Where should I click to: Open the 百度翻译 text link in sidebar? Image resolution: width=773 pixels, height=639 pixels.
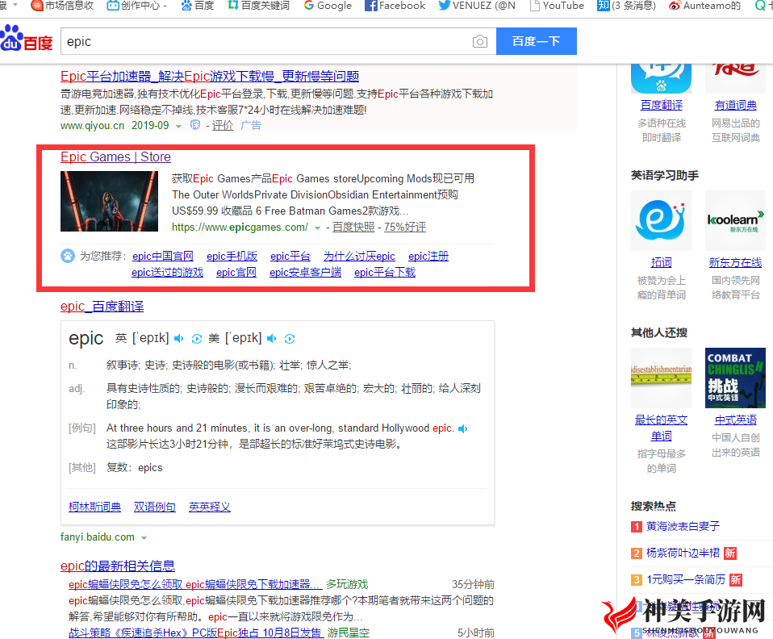point(661,105)
